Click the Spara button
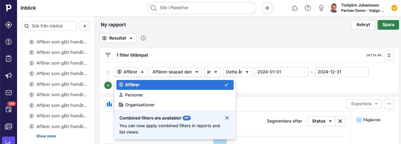401x144 pixels. (x=388, y=24)
